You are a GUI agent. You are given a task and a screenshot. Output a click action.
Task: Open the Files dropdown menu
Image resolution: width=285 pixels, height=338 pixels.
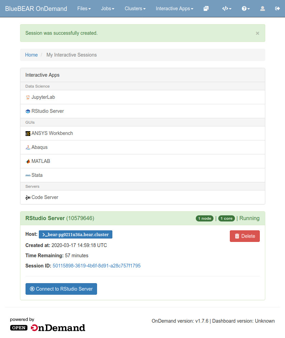[84, 9]
